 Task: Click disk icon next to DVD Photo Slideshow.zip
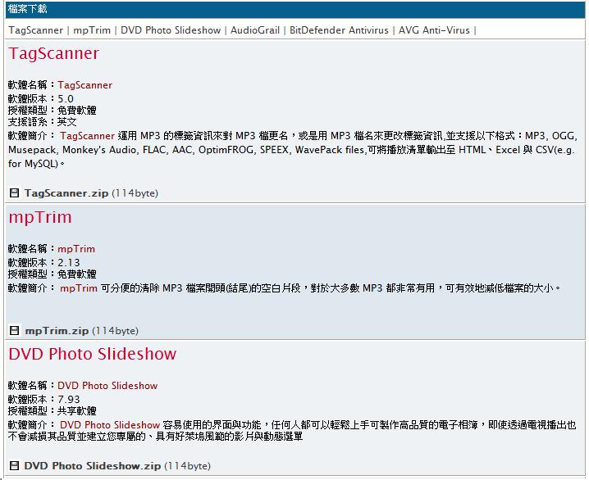point(14,466)
